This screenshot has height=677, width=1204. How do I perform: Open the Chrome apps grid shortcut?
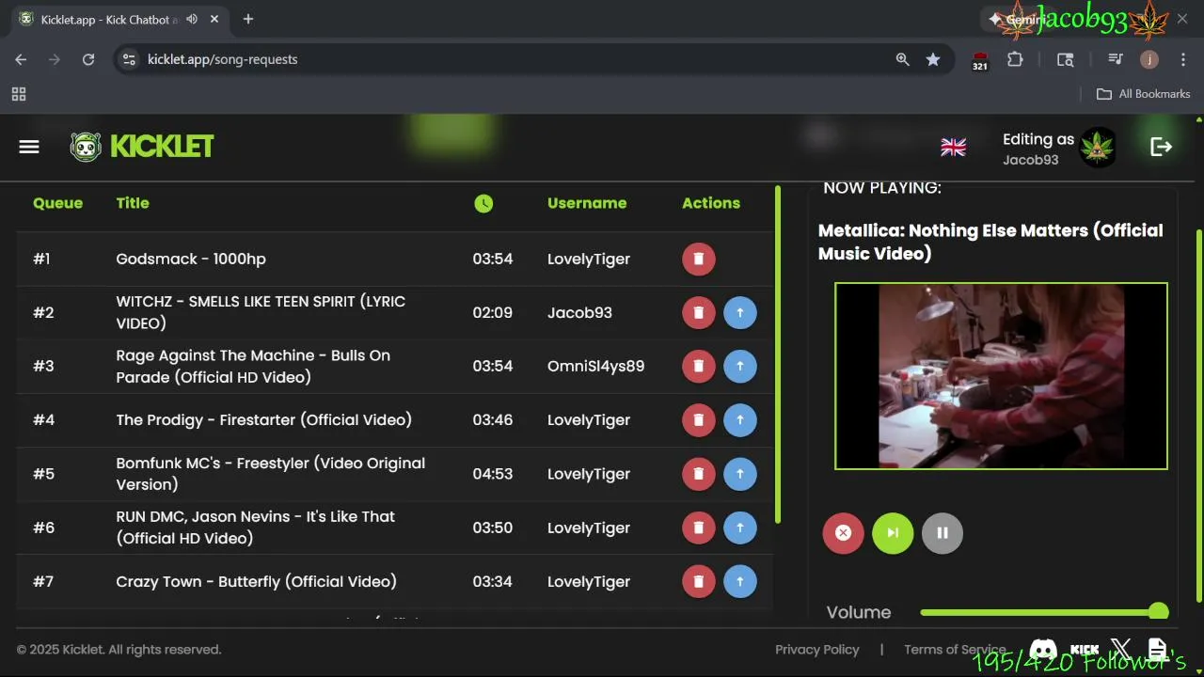[19, 94]
